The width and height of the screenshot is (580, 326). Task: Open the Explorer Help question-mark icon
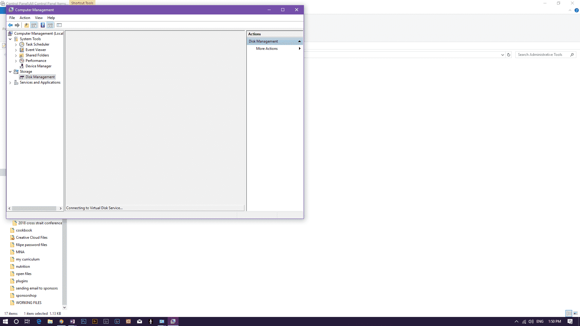tap(576, 10)
